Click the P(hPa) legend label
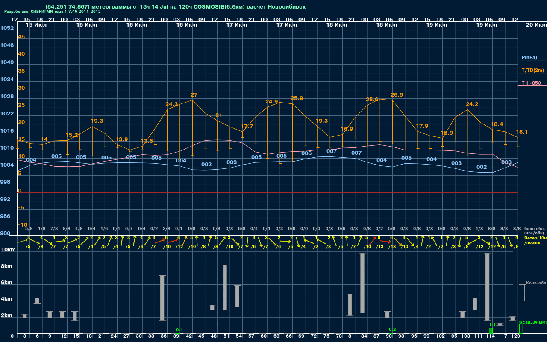Viewport: 547px width, 342px height. (x=529, y=57)
